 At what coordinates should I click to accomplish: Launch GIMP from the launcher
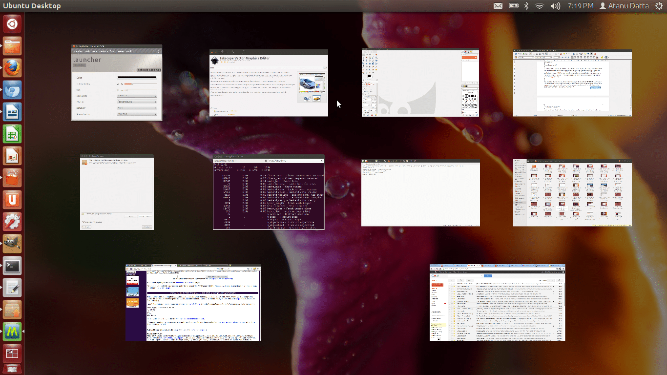(x=12, y=244)
